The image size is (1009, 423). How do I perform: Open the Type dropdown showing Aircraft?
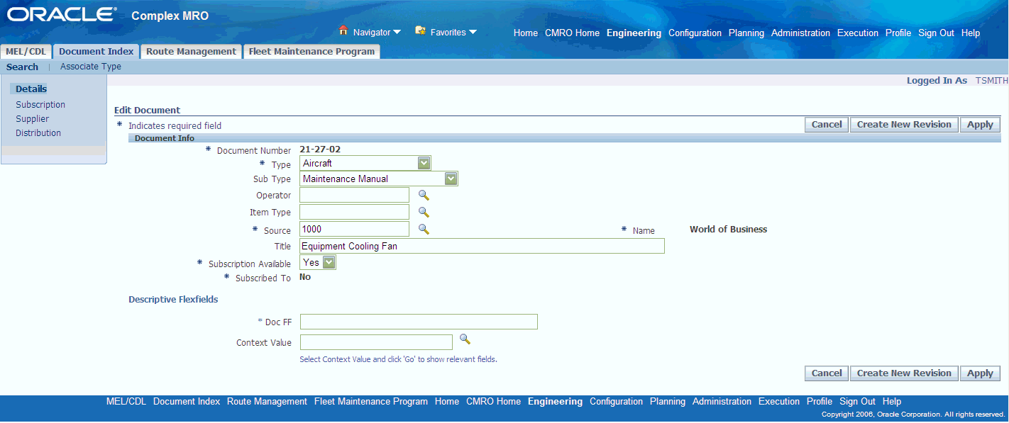(365, 163)
